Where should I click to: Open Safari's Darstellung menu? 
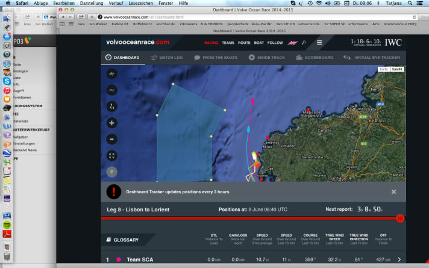(92, 3)
